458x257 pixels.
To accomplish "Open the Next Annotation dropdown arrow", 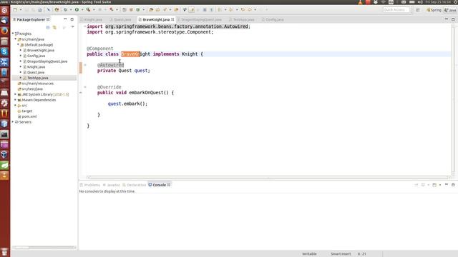I will pyautogui.click(x=225, y=9).
